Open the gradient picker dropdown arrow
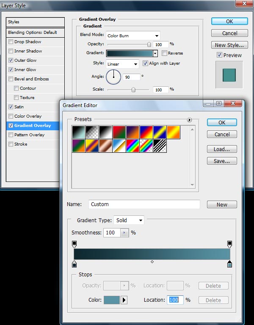Screen dimensions: 254x325 click(155, 53)
